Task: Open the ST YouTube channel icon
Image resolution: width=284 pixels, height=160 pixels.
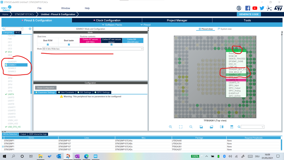Action: [255, 8]
